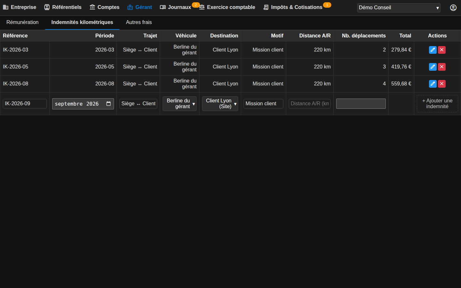Open the Comptes menu
Viewport: 461px width, 288px height.
pyautogui.click(x=104, y=7)
